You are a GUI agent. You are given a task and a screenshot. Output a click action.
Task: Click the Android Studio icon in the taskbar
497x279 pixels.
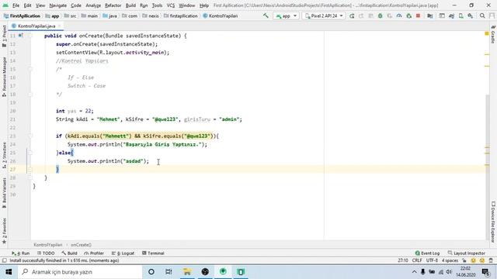click(x=223, y=272)
